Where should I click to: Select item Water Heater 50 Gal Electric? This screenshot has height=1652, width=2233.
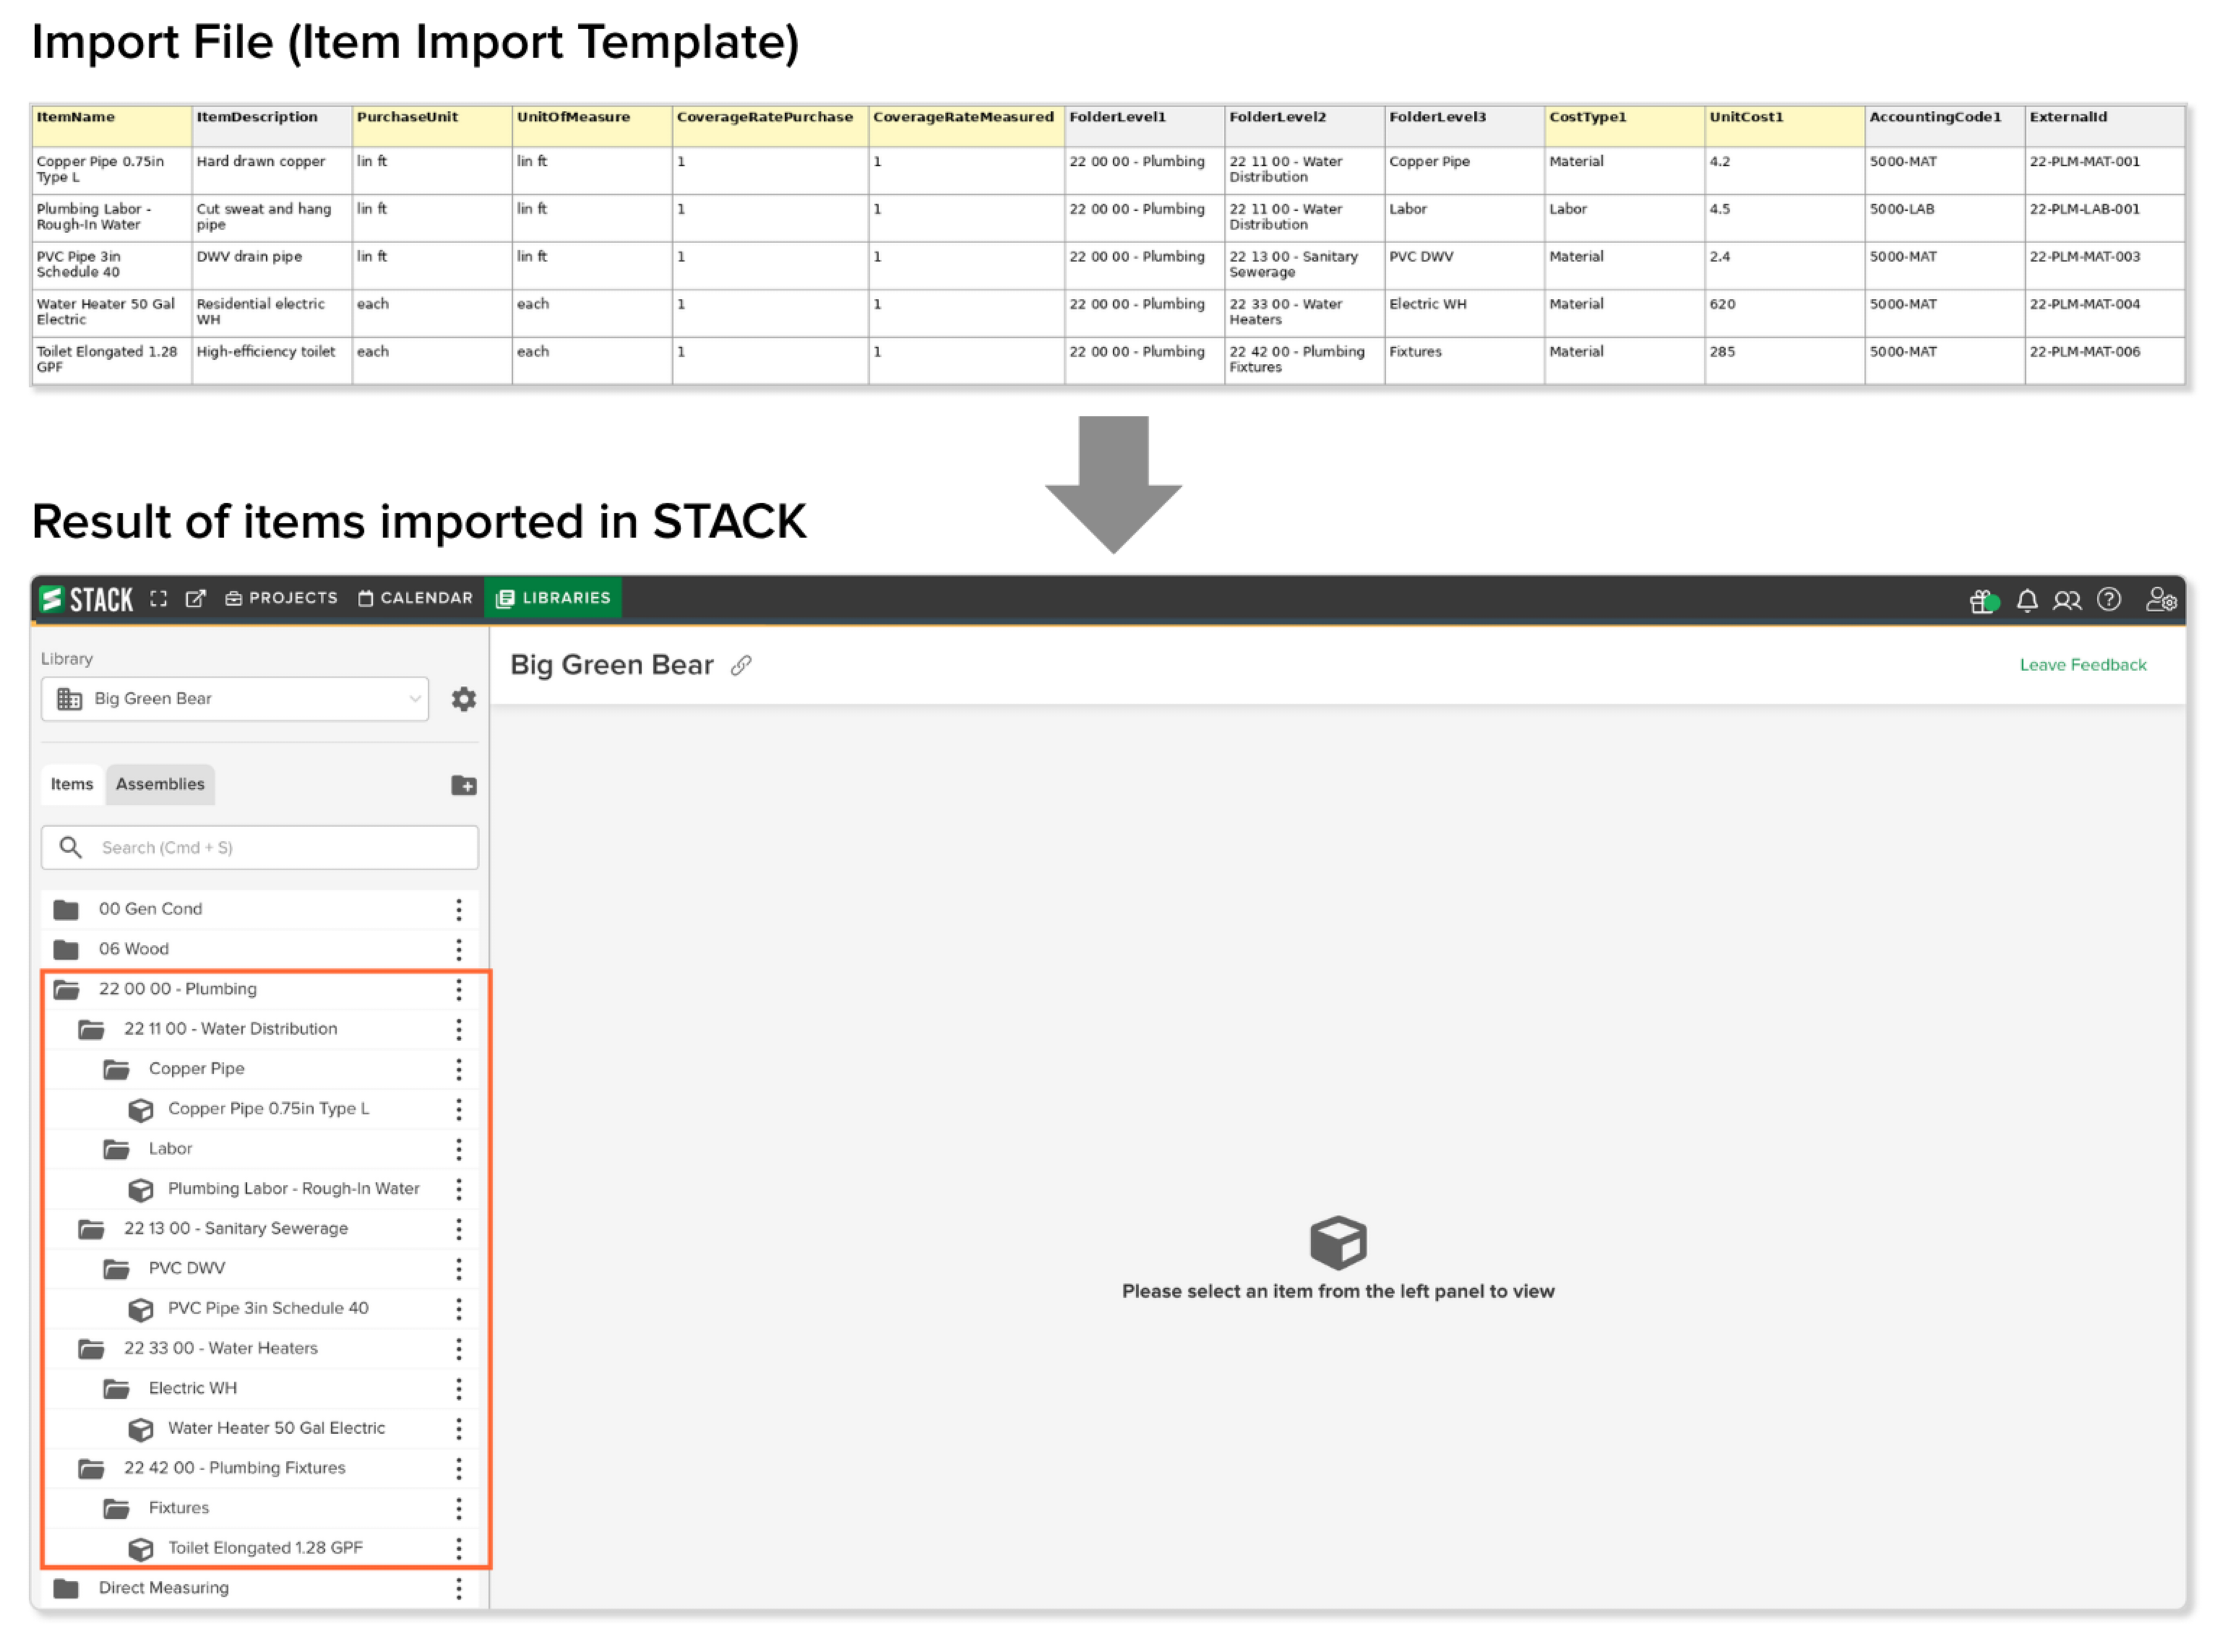click(x=276, y=1429)
